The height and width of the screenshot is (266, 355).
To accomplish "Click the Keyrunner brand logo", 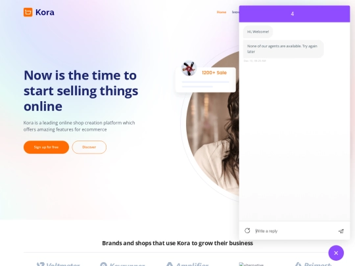I will (x=122, y=264).
